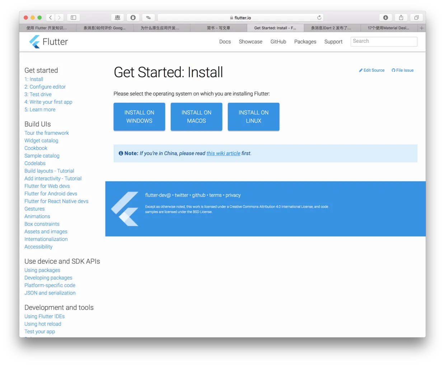445x365 pixels.
Task: Open the Safari downloads button
Action: click(x=385, y=18)
